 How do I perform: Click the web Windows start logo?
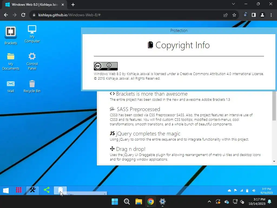(6, 190)
